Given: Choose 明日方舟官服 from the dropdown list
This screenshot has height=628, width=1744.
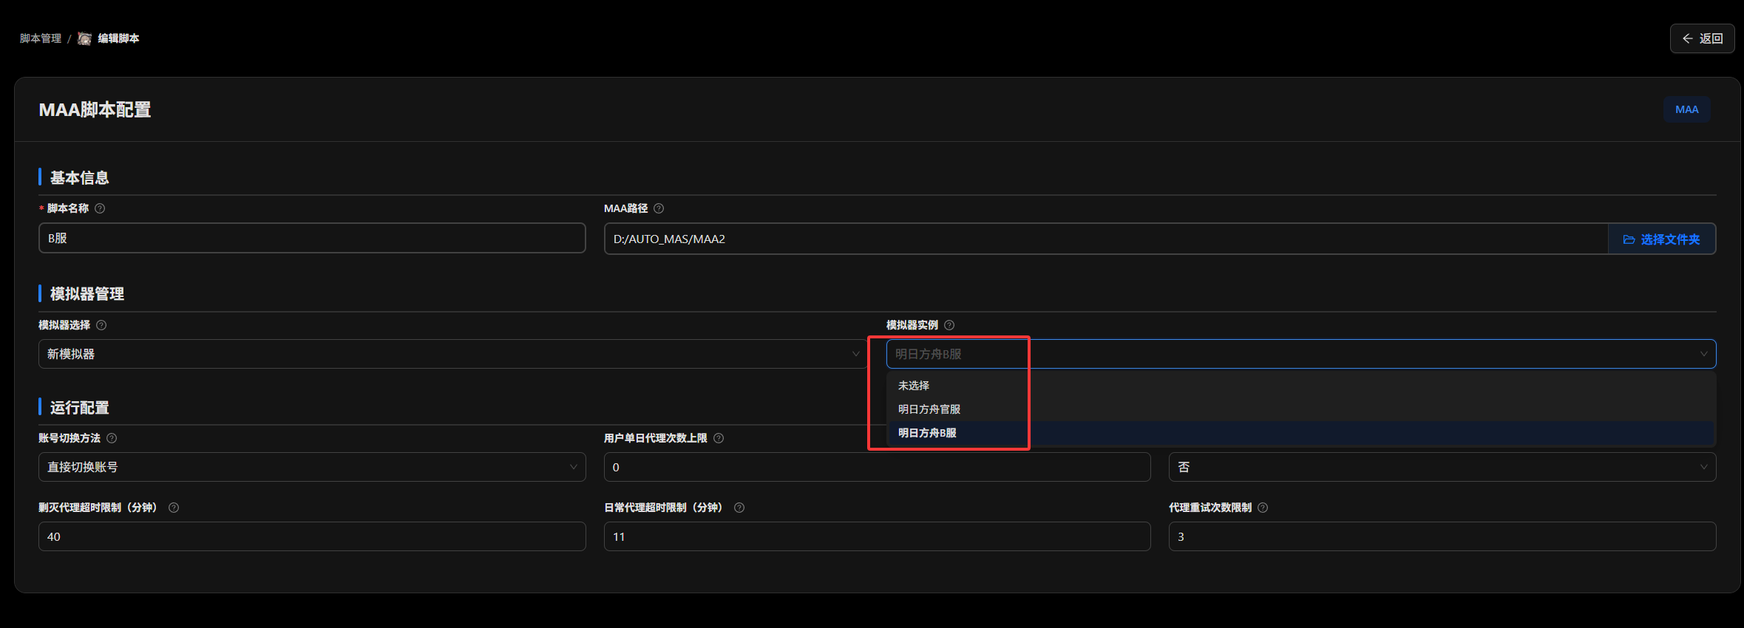Looking at the screenshot, I should click(x=929, y=409).
